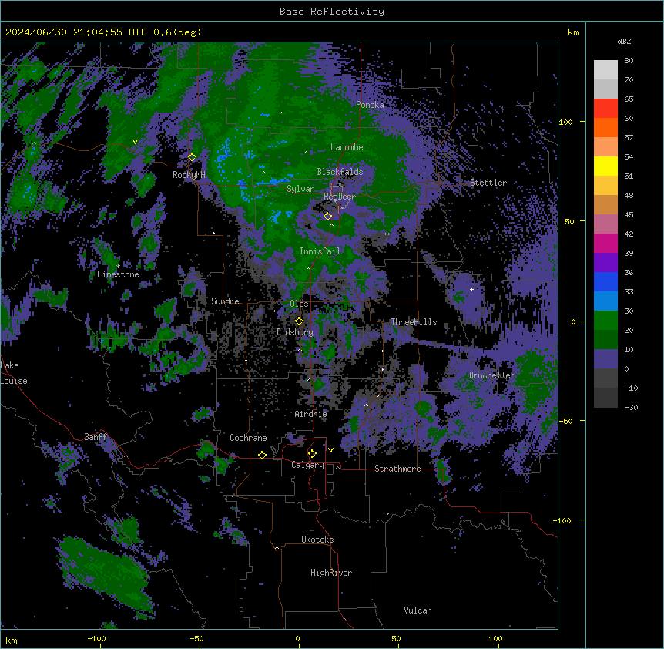The height and width of the screenshot is (649, 664).
Task: Click the Strathmore label
Action: (397, 469)
